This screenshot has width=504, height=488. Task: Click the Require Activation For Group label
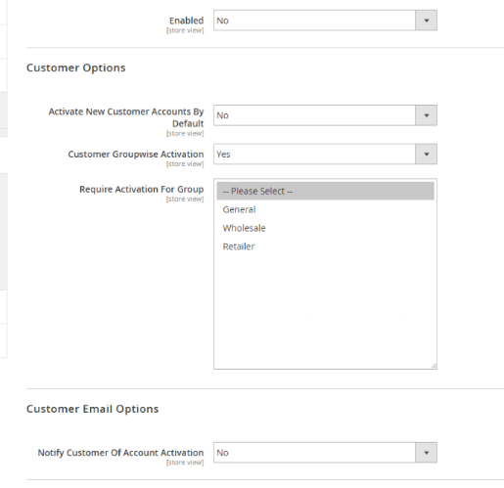[142, 190]
